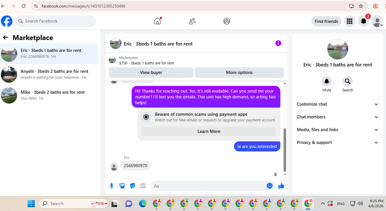This screenshot has width=386, height=211.
Task: Open the Groups icon in top navigation
Action: [x=227, y=21]
